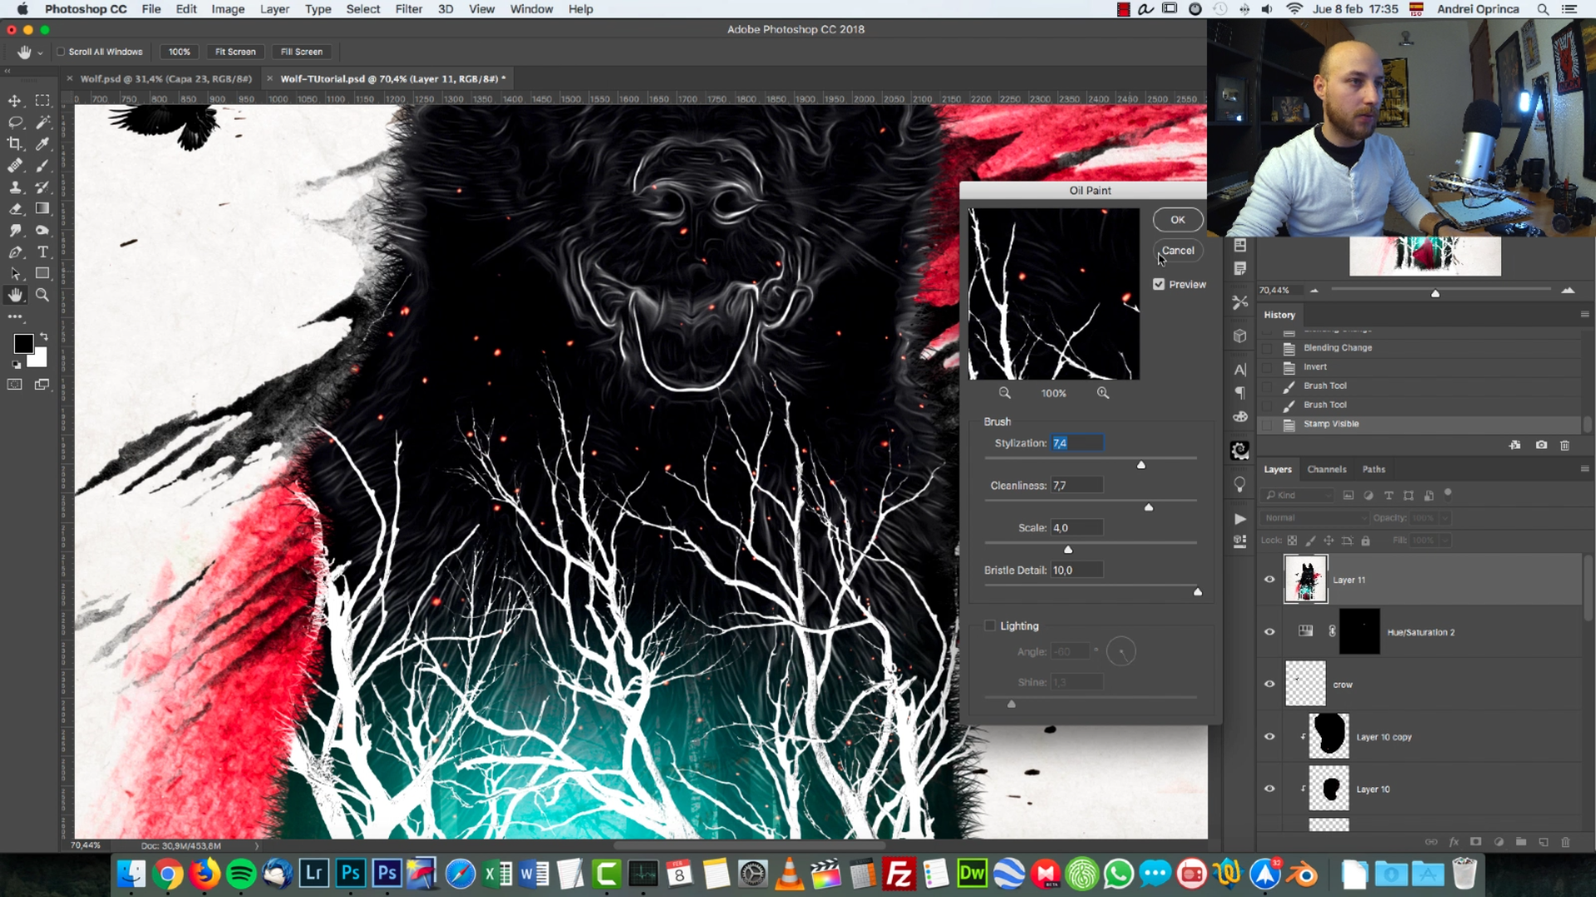Select the Crop tool
The height and width of the screenshot is (897, 1596).
point(15,144)
